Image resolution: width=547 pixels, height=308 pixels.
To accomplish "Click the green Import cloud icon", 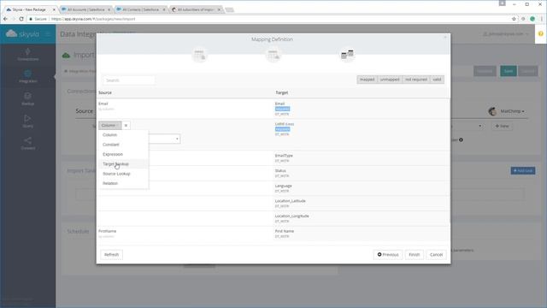I will 66,55.
